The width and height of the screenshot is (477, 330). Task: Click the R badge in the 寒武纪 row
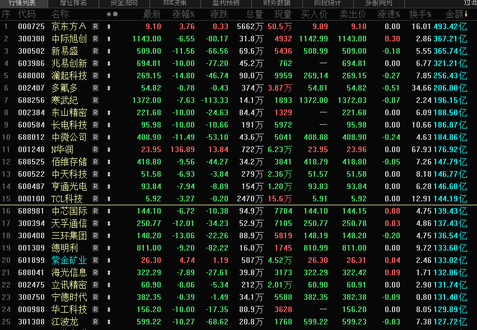click(96, 100)
